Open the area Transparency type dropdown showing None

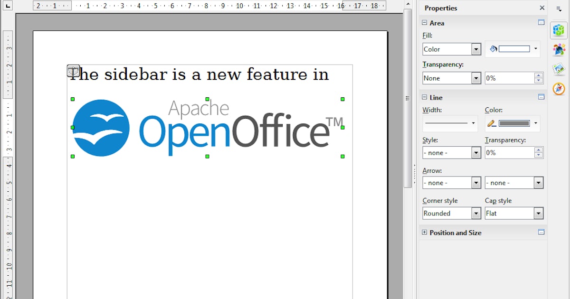pos(452,78)
